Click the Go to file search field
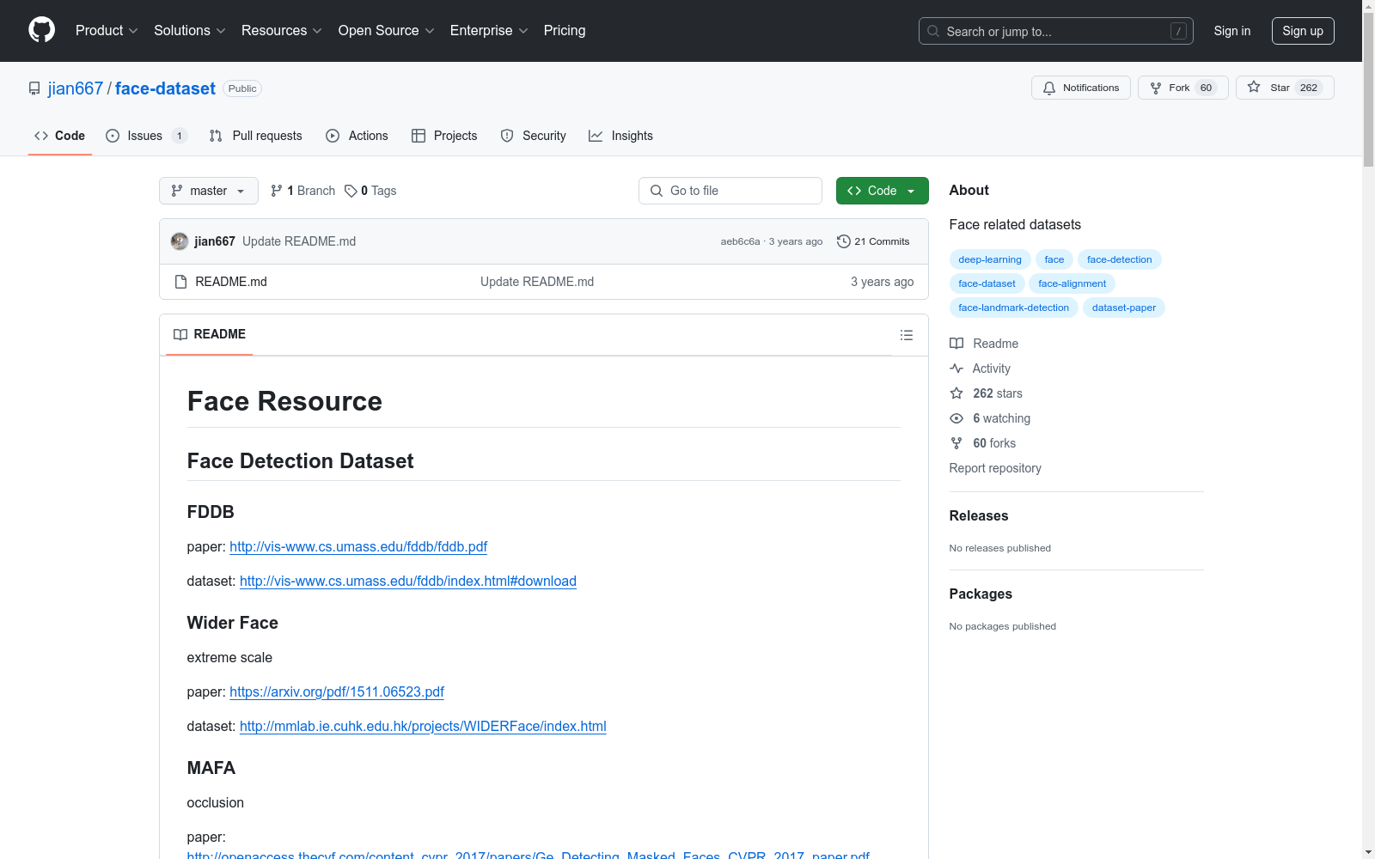Viewport: 1375px width, 859px height. pos(730,191)
